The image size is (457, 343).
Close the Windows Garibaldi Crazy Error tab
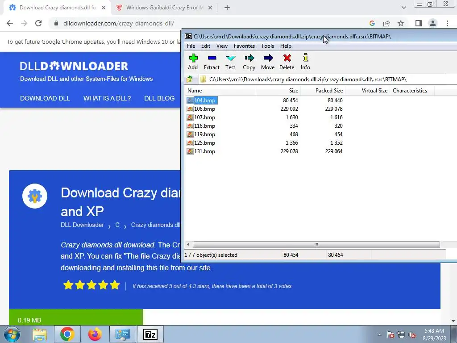[210, 8]
